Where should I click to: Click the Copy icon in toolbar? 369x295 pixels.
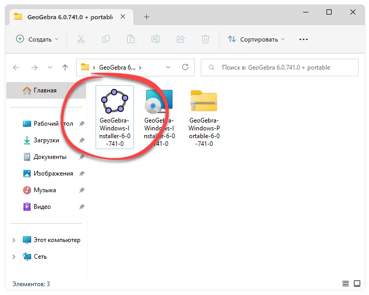pos(106,39)
